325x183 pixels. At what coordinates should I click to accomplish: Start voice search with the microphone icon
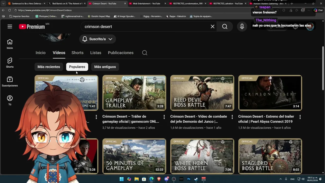tap(242, 26)
